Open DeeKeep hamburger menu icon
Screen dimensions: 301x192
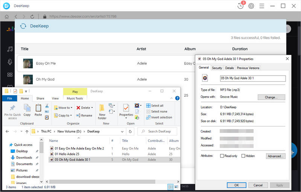click(x=261, y=6)
